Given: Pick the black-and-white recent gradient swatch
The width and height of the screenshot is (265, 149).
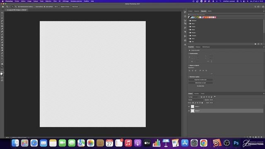Looking at the screenshot, I should (x=189, y=17).
